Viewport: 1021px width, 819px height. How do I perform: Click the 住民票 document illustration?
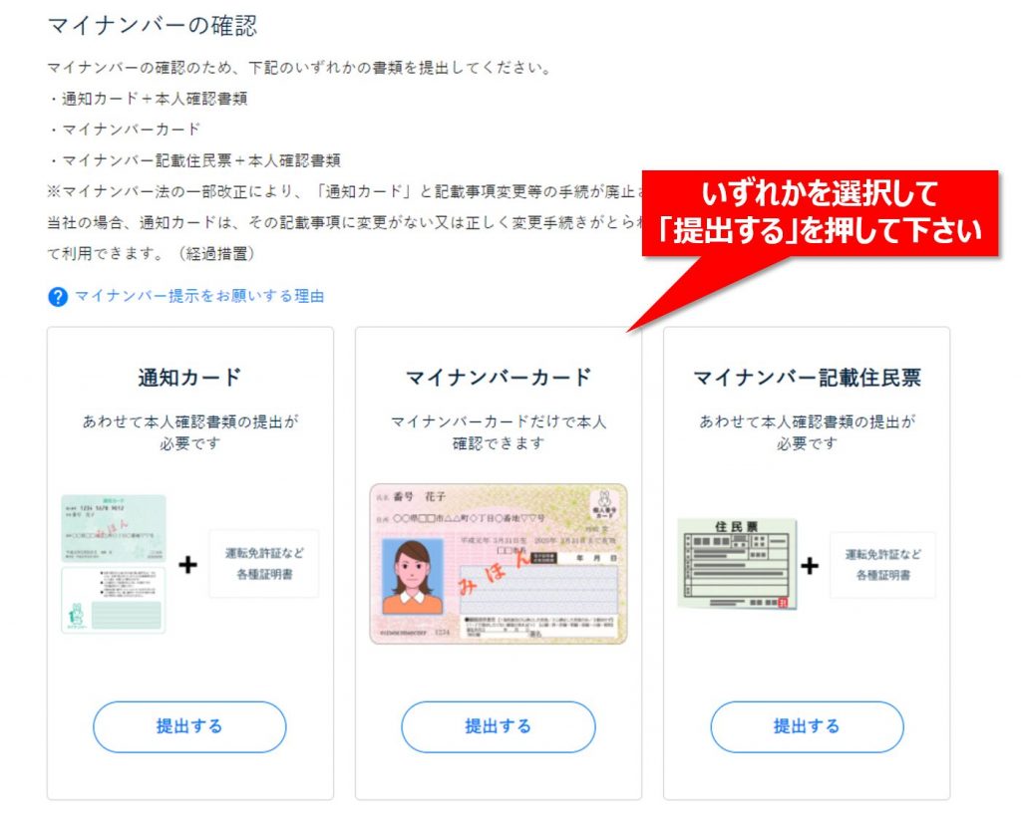click(x=737, y=564)
